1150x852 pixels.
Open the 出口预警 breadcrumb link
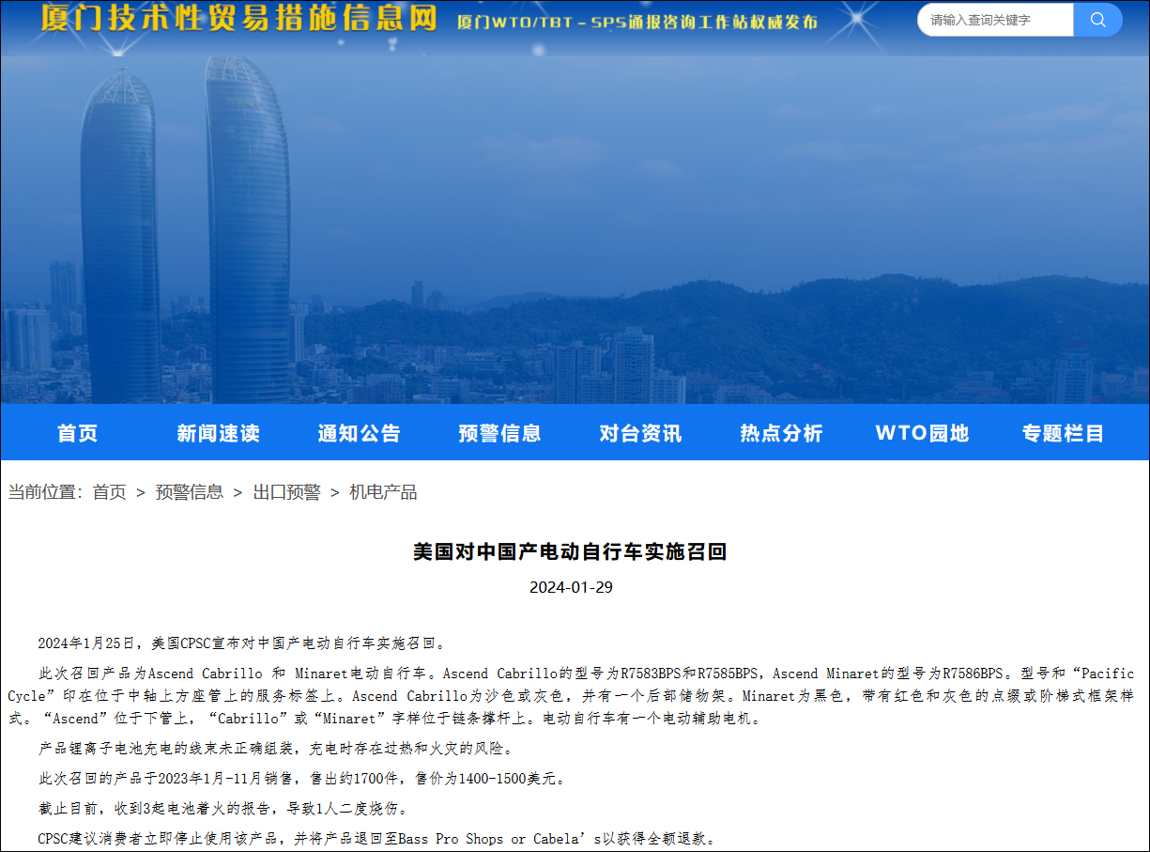[286, 492]
